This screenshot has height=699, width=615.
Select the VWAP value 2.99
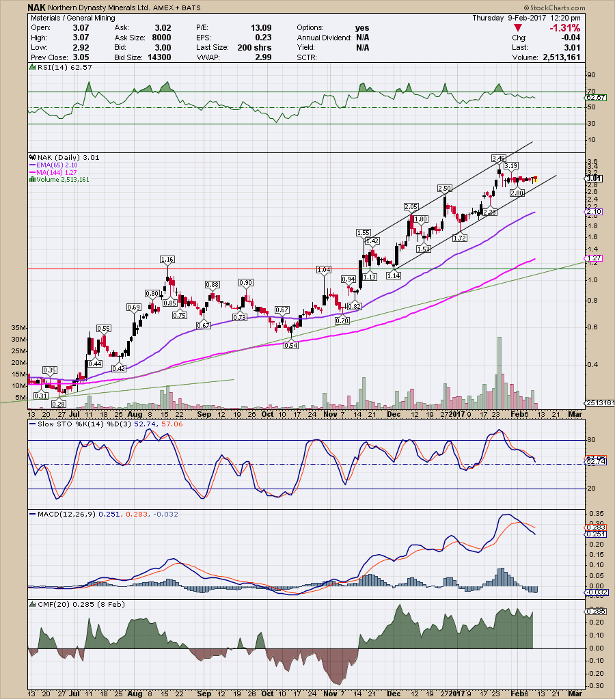point(263,57)
